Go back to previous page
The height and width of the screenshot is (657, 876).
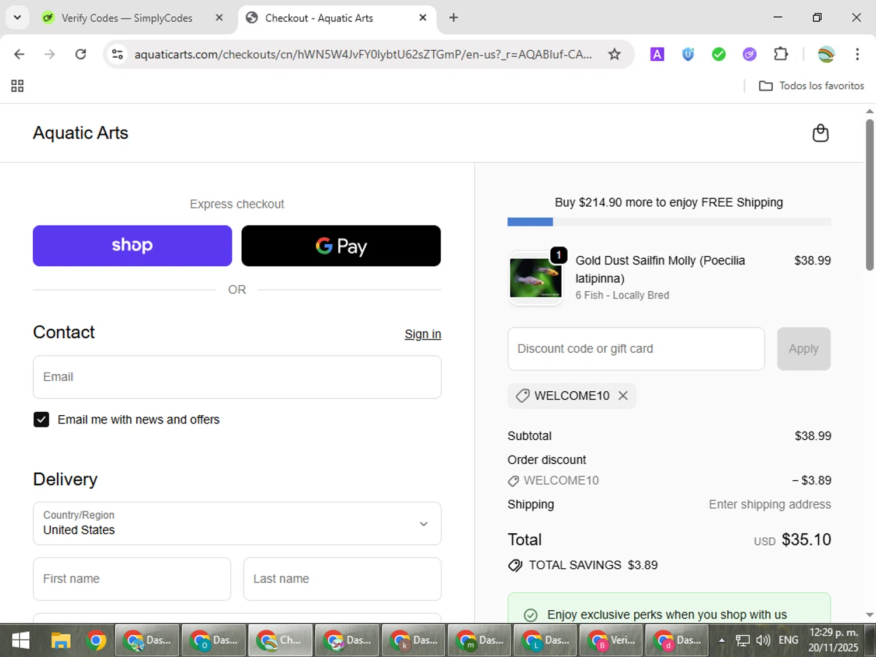click(x=19, y=54)
